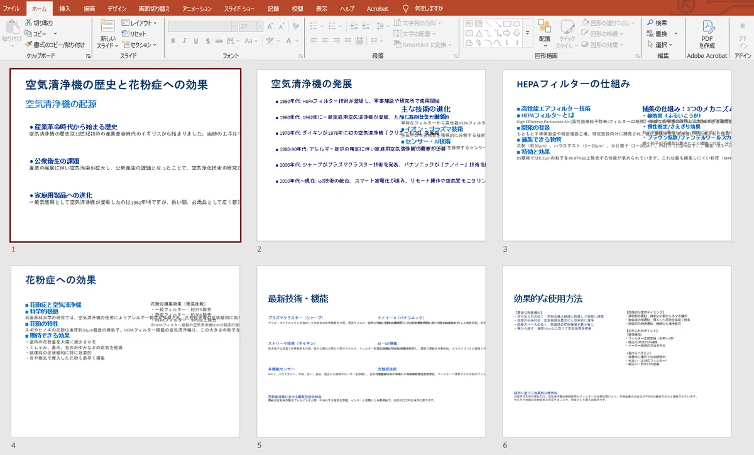Image resolution: width=754 pixels, height=455 pixels.
Task: Click the Search (検索) magnifier icon
Action: (x=650, y=23)
